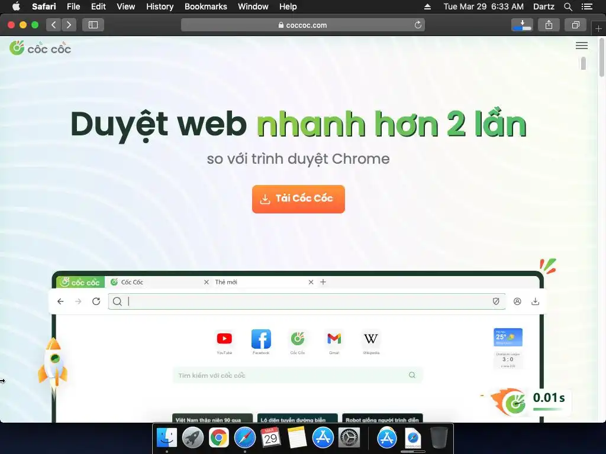
Task: Open the File menu
Action: click(73, 7)
